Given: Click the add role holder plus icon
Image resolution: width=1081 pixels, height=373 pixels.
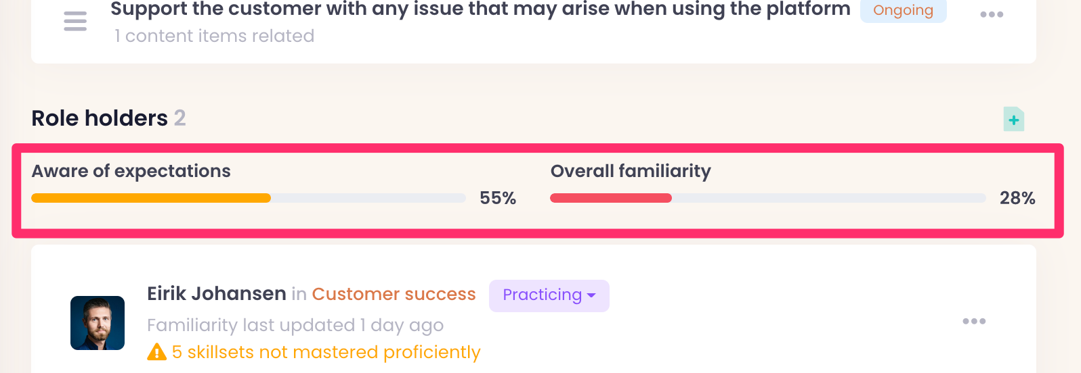Looking at the screenshot, I should coord(1013,120).
